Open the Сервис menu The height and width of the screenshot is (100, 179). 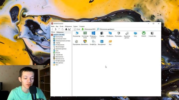click(76, 26)
